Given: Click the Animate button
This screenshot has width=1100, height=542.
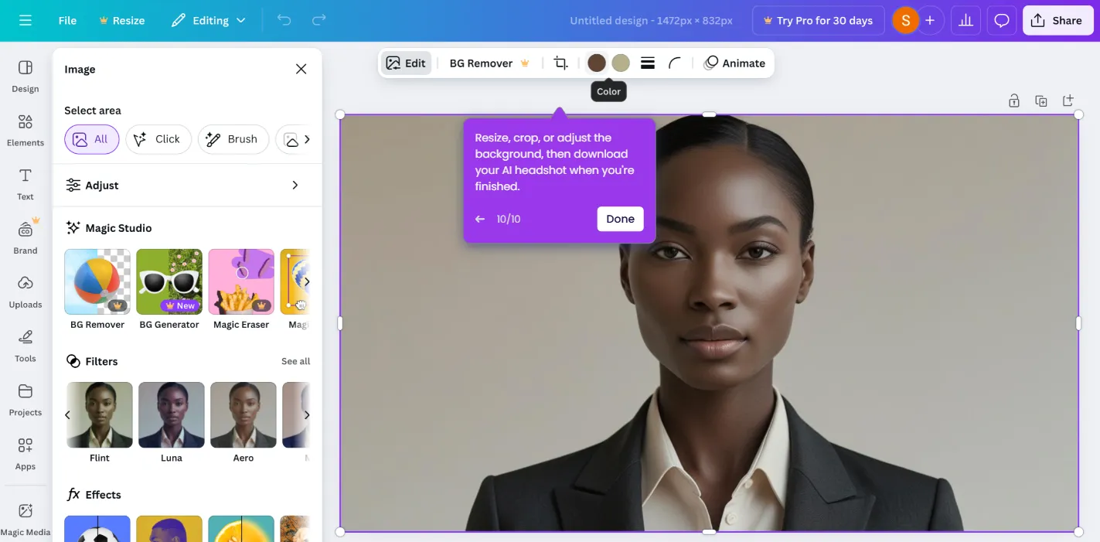Looking at the screenshot, I should (734, 63).
